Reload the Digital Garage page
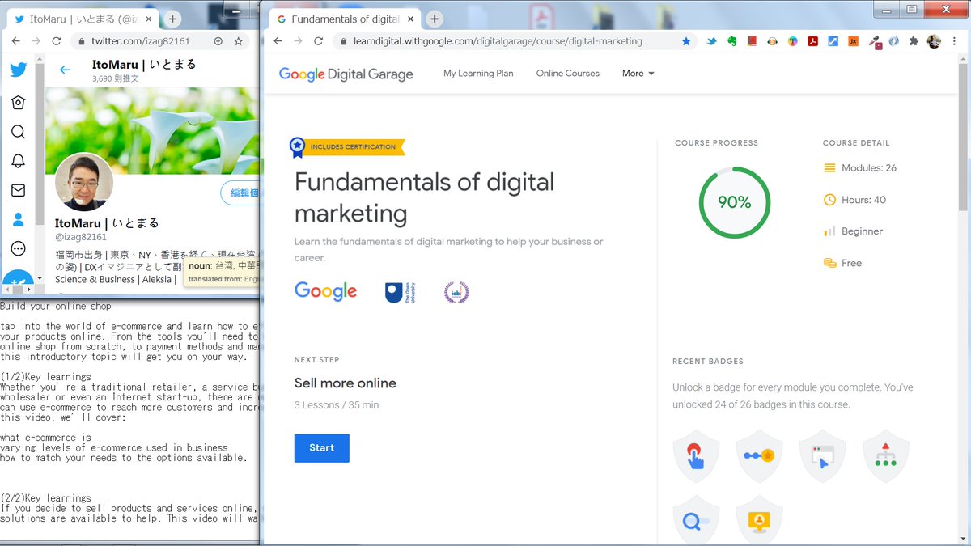Viewport: 971px width, 546px height. tap(319, 41)
